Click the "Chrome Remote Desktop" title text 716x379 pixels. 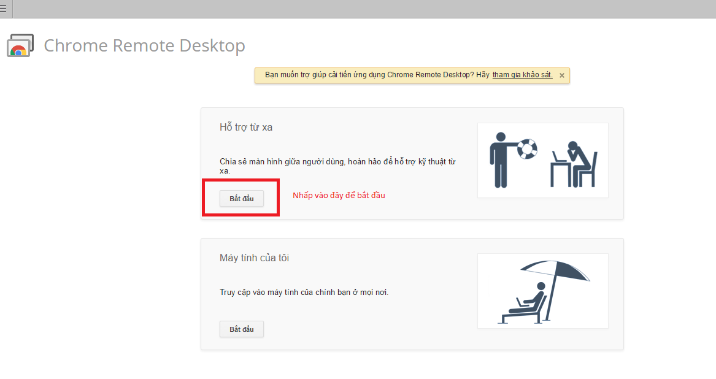tap(144, 45)
